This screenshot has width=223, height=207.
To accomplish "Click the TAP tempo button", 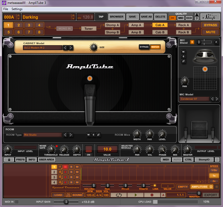I will pos(101,17).
